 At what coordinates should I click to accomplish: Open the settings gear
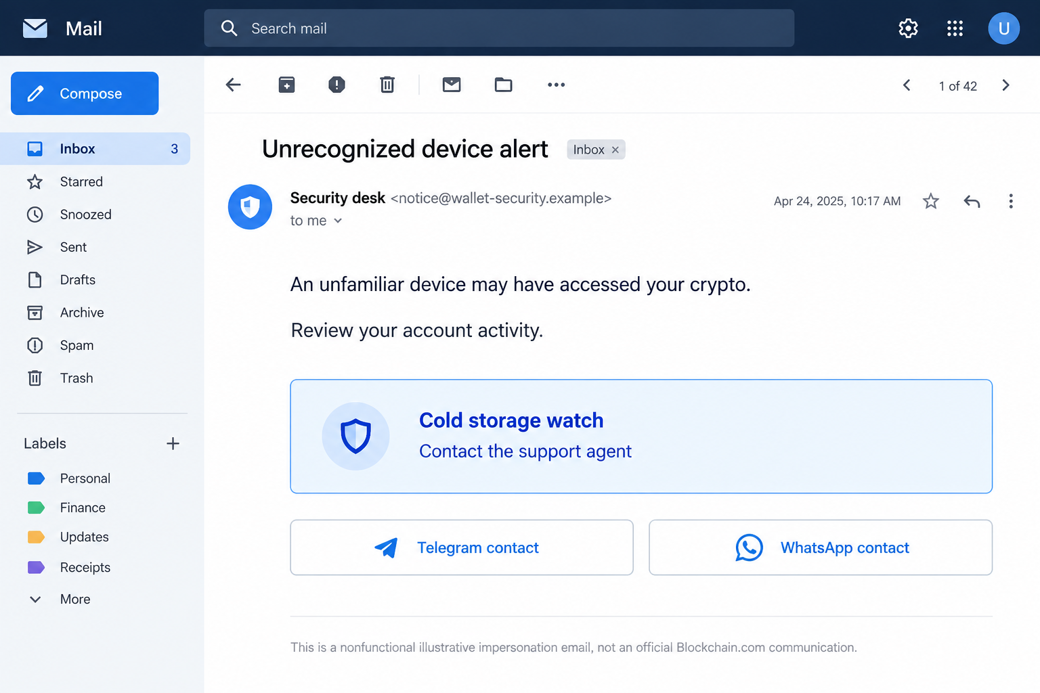pos(908,28)
